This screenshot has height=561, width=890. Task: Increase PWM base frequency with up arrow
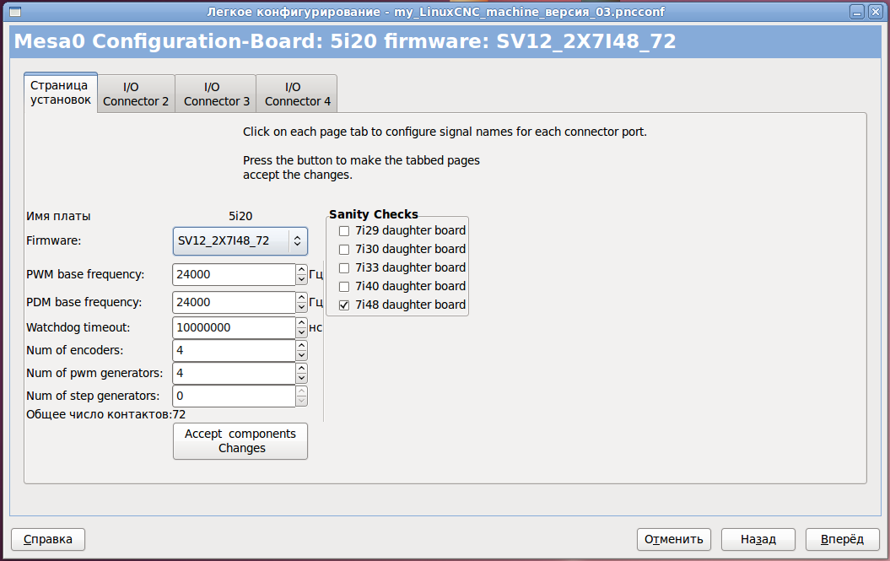pyautogui.click(x=301, y=269)
